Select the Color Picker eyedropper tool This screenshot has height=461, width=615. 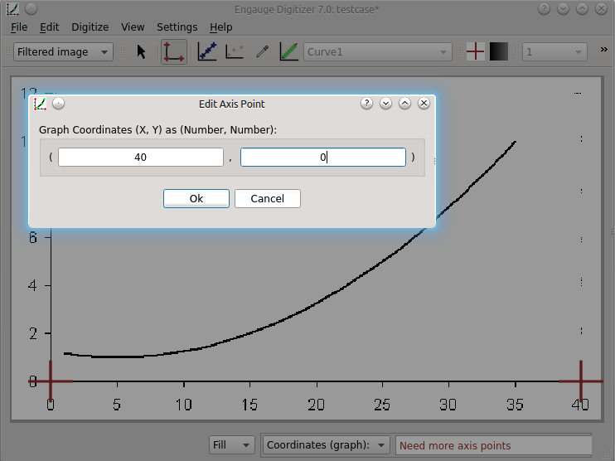[263, 52]
